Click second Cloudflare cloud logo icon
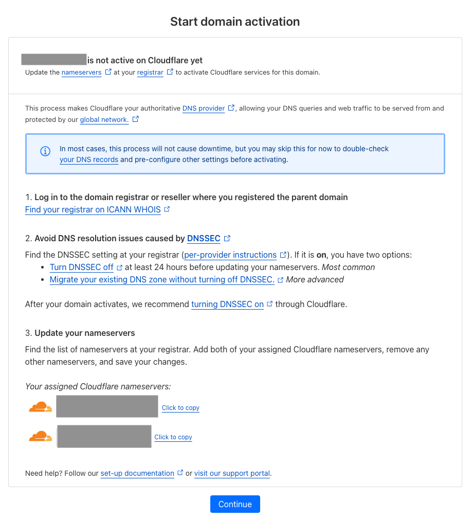This screenshot has width=473, height=519. [41, 436]
